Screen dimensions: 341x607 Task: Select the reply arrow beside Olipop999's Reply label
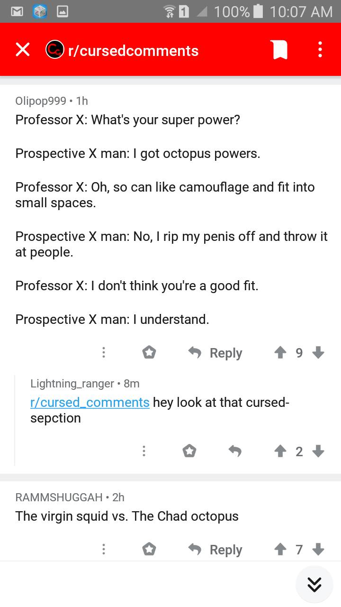coord(195,352)
